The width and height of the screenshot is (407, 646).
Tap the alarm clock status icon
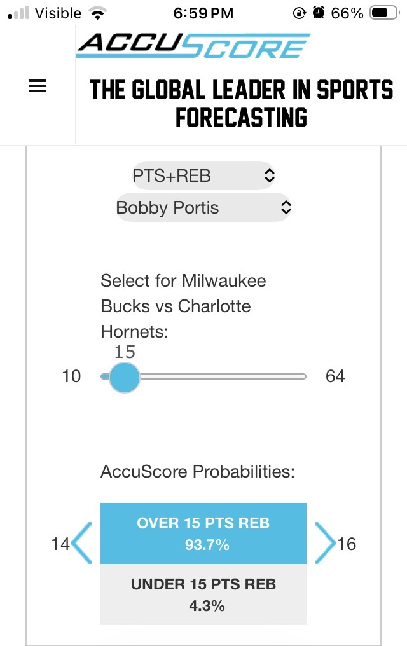[319, 13]
